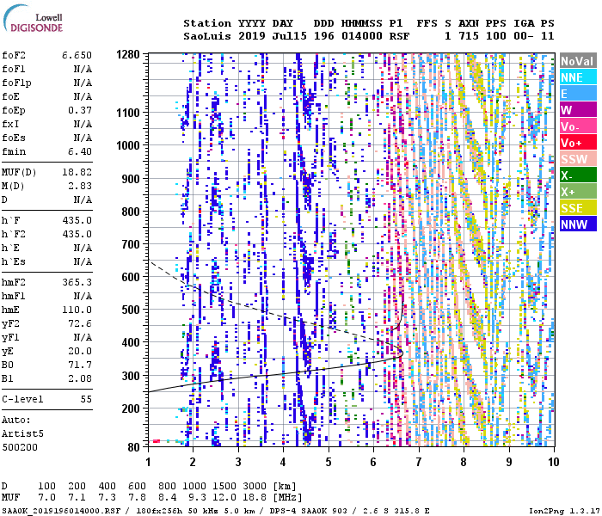The image size is (602, 516).
Task: Click the Lowell Digisonde logo
Action: point(33,19)
